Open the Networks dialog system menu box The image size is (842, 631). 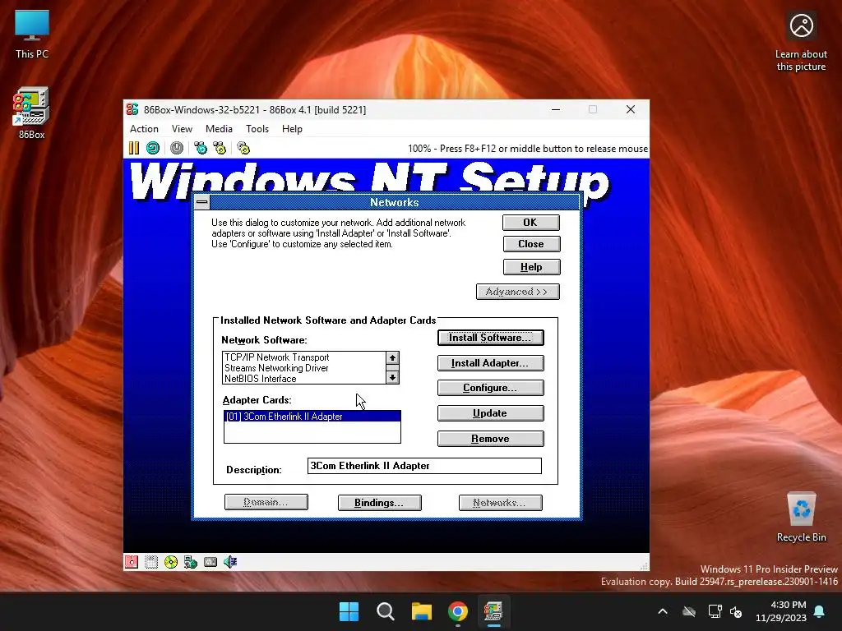point(202,202)
